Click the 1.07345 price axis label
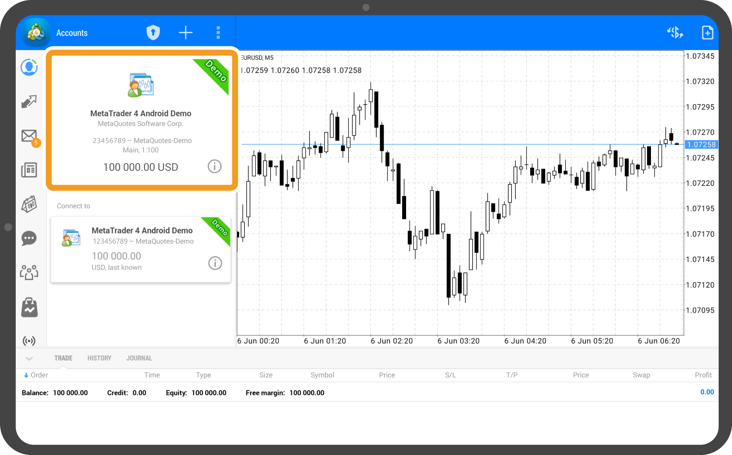Screen dimensions: 732x455 (700, 56)
